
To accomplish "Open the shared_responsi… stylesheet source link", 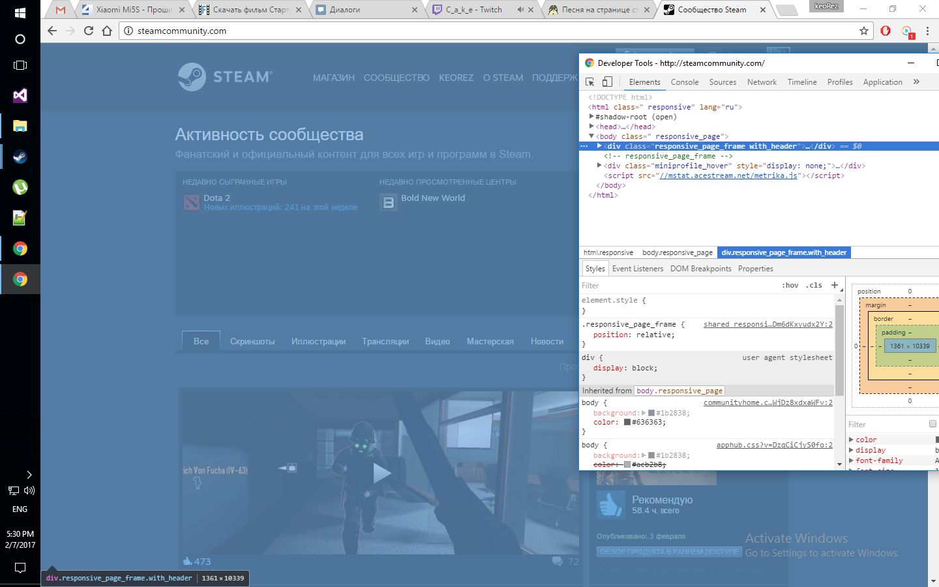I will click(768, 324).
